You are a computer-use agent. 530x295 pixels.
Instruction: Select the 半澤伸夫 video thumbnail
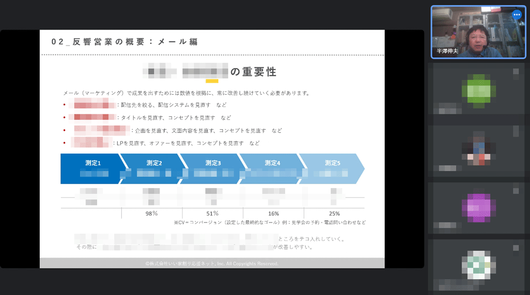click(479, 31)
